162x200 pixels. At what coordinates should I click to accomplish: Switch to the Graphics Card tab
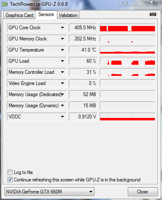(x=19, y=15)
